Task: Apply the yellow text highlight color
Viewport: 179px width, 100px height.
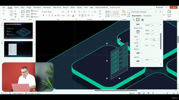Action: pos(68,16)
